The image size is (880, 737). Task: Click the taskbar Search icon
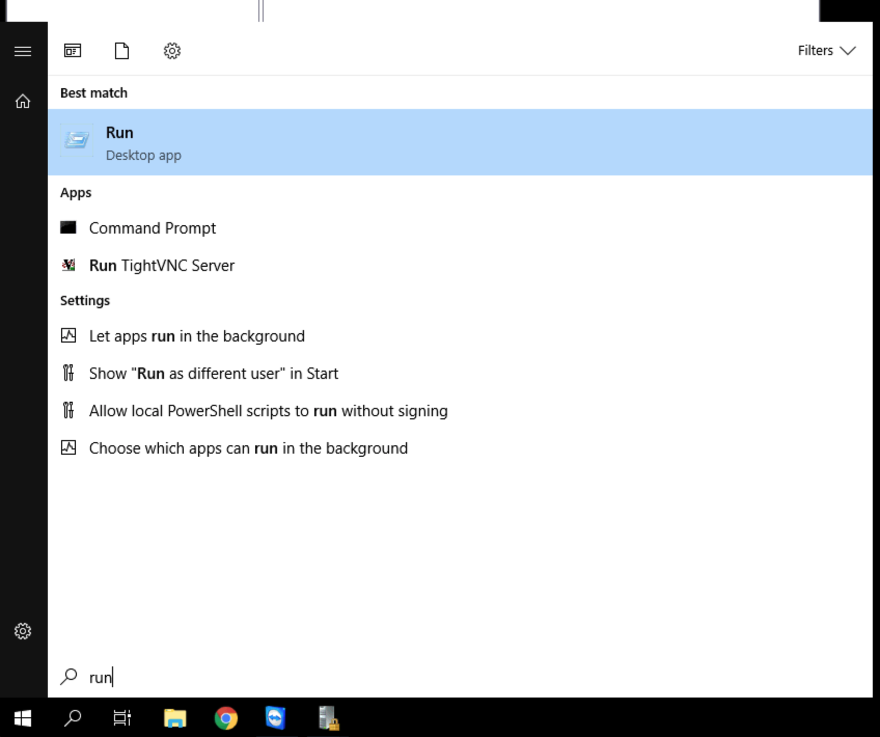[73, 718]
